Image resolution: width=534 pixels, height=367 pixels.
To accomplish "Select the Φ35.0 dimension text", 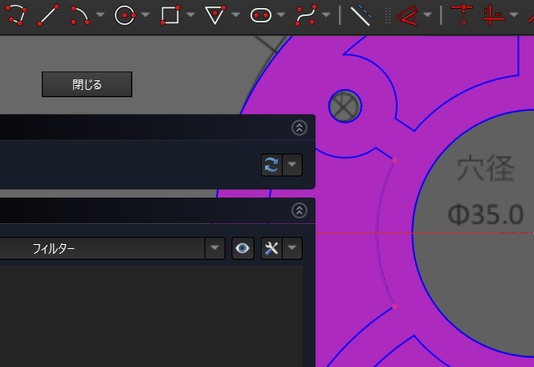I will (x=485, y=215).
